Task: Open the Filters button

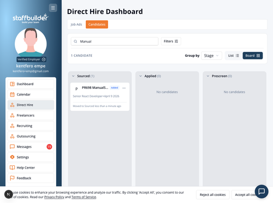Action: click(x=171, y=41)
